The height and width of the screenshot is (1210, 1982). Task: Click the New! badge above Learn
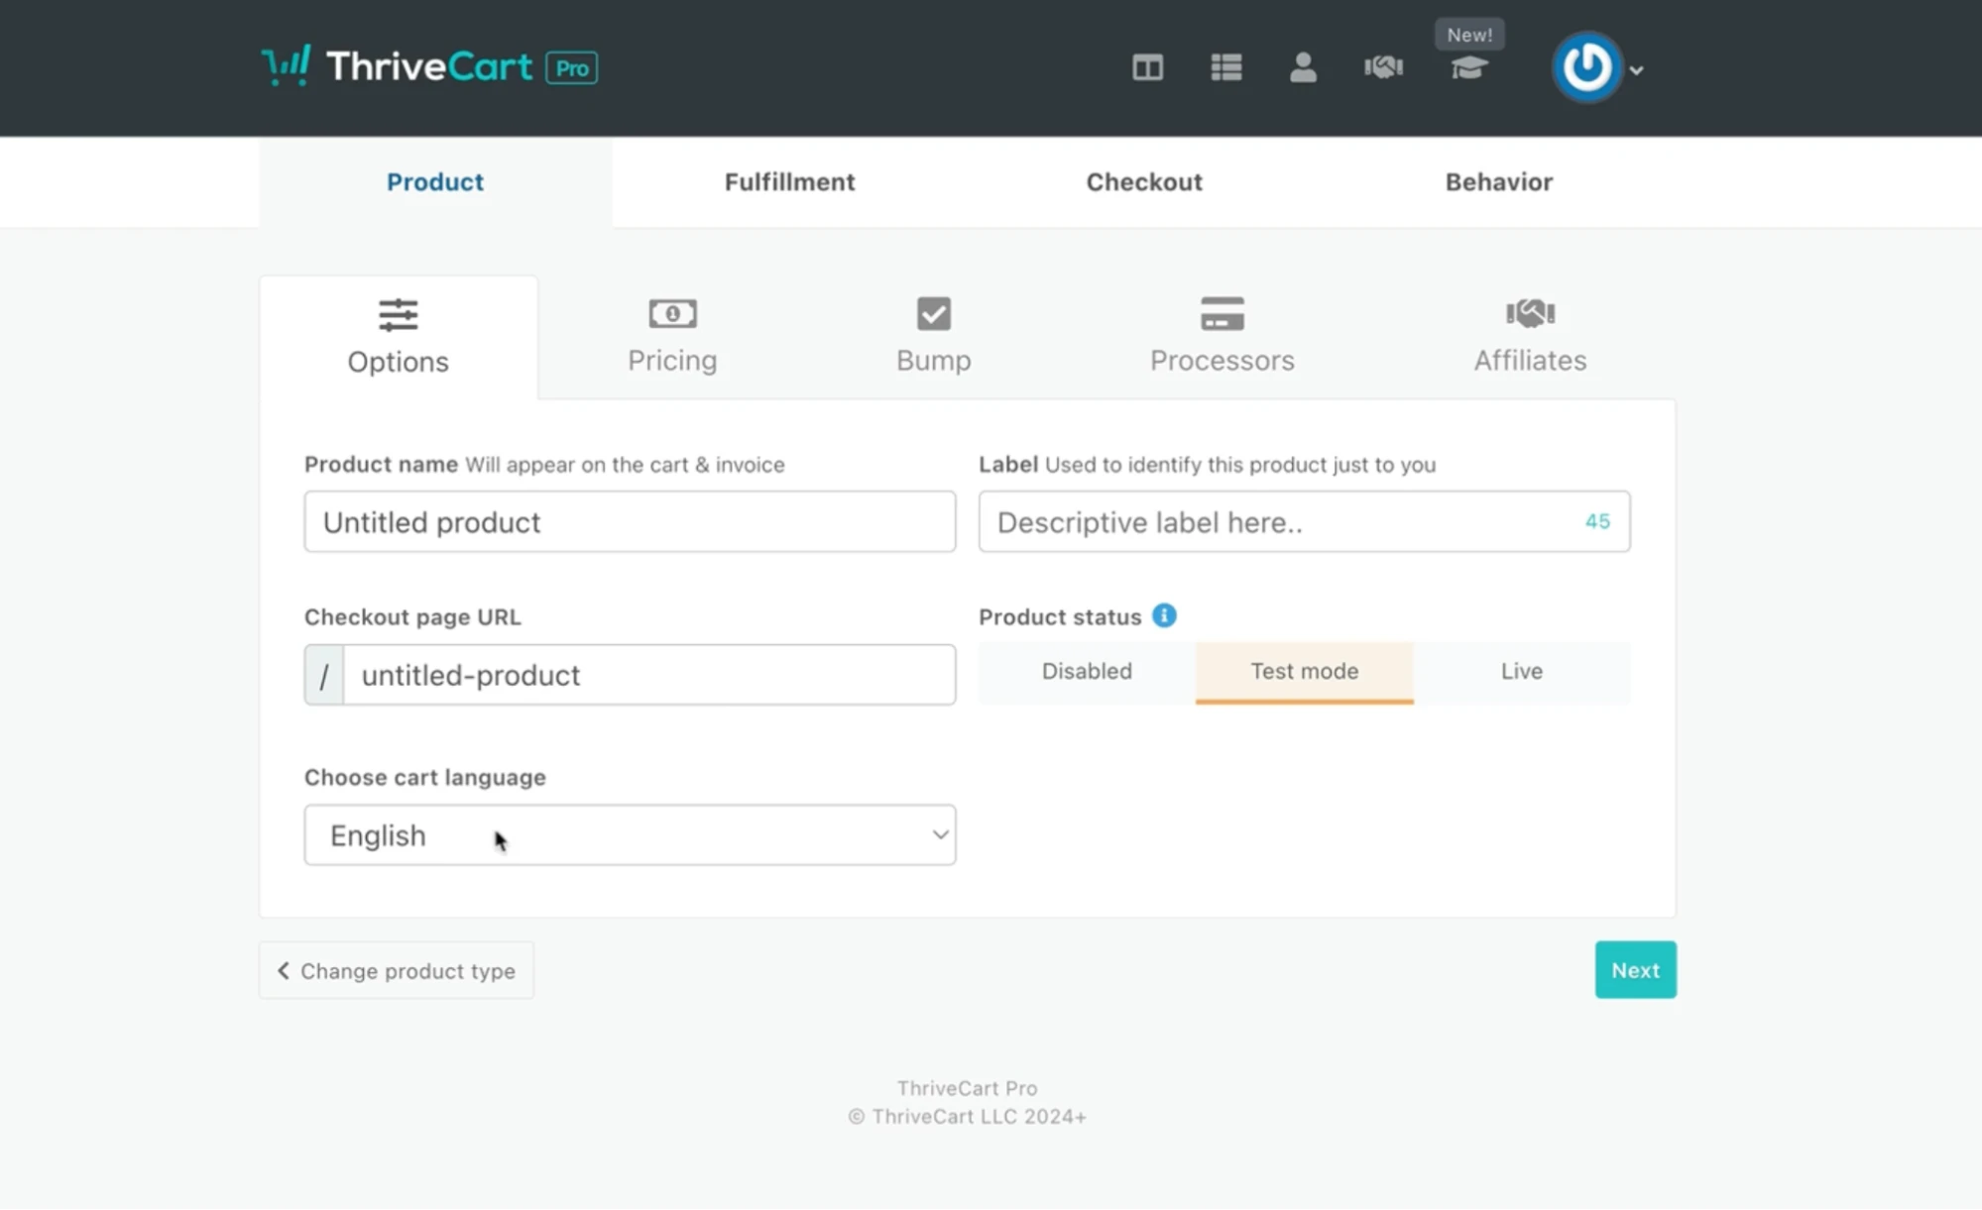coord(1469,35)
